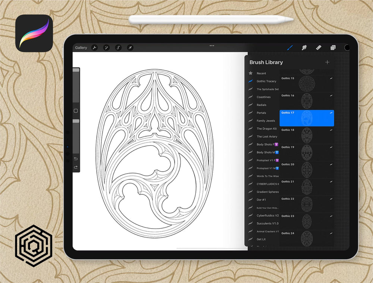Image resolution: width=373 pixels, height=283 pixels.
Task: Toggle the square modify button in sidebar
Action: (x=76, y=111)
